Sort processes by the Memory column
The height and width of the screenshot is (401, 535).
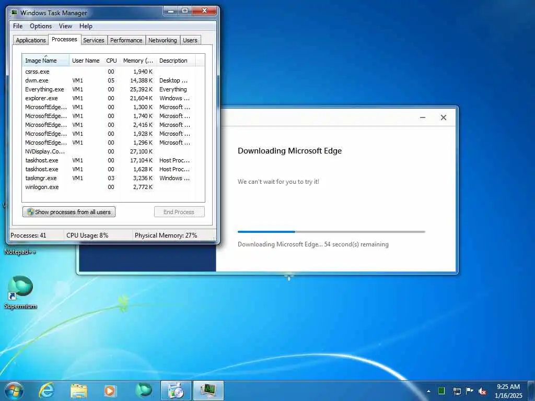(x=138, y=61)
